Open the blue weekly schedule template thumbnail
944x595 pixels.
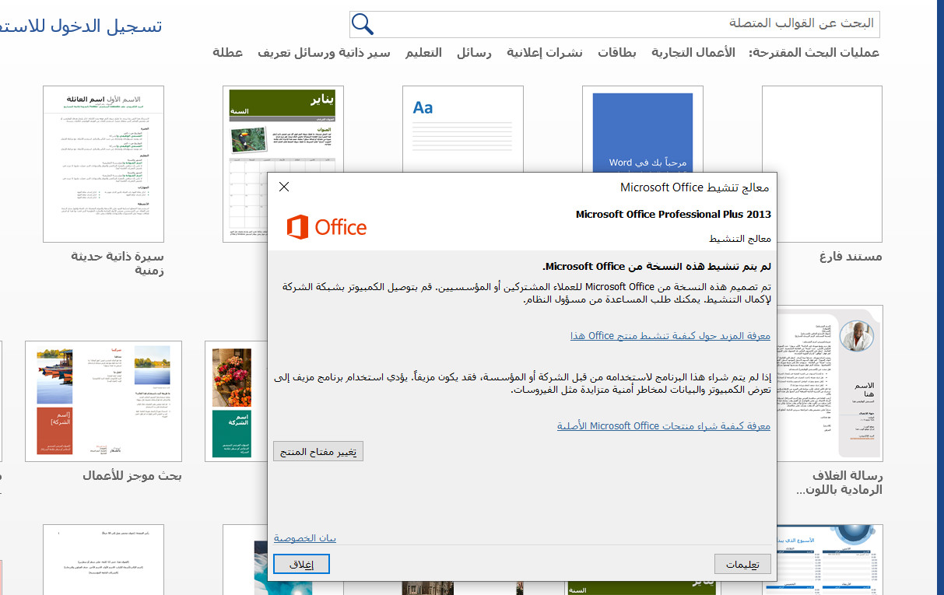pyautogui.click(x=830, y=559)
